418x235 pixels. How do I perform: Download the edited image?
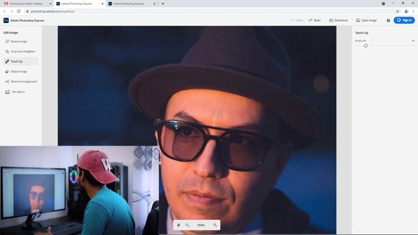coord(338,20)
